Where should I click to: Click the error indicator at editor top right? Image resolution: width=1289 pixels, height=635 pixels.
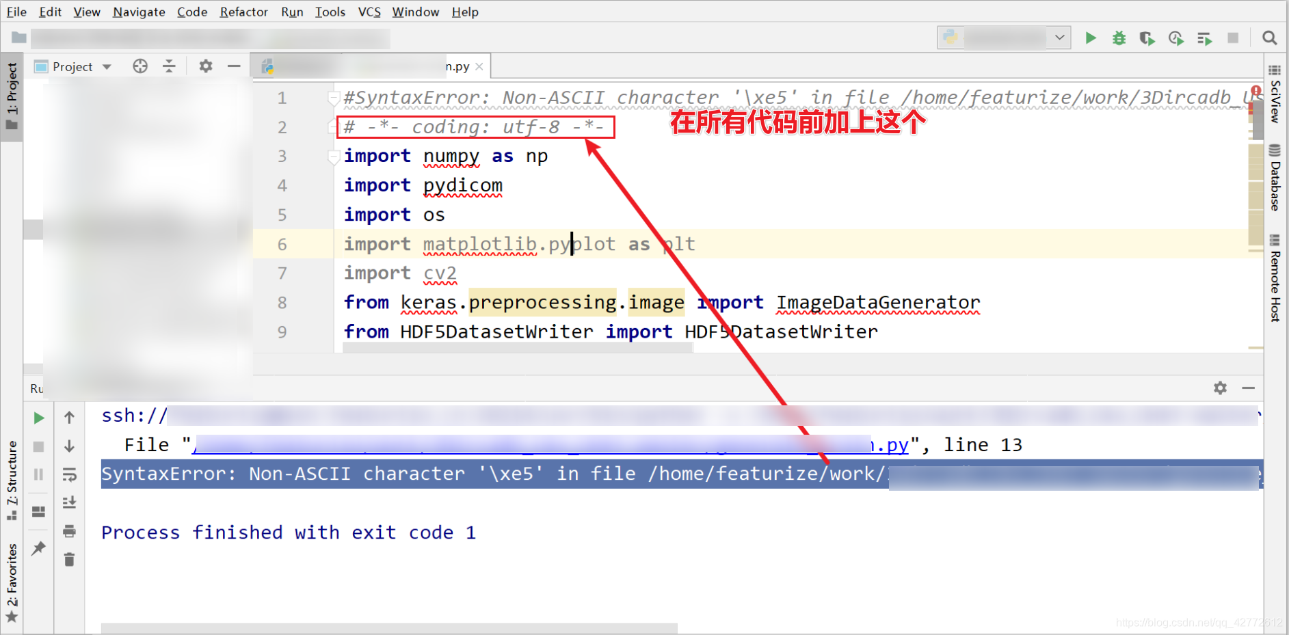[1256, 90]
